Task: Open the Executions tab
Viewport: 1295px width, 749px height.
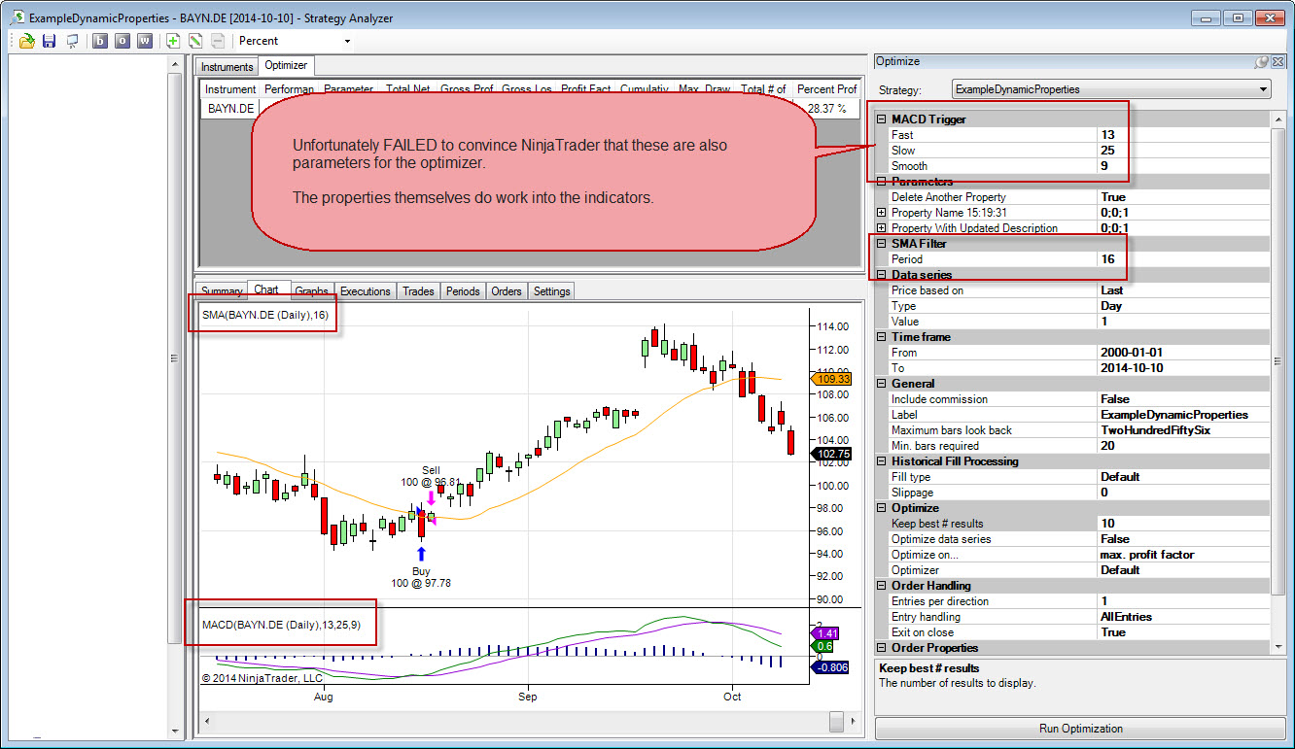Action: (x=365, y=291)
